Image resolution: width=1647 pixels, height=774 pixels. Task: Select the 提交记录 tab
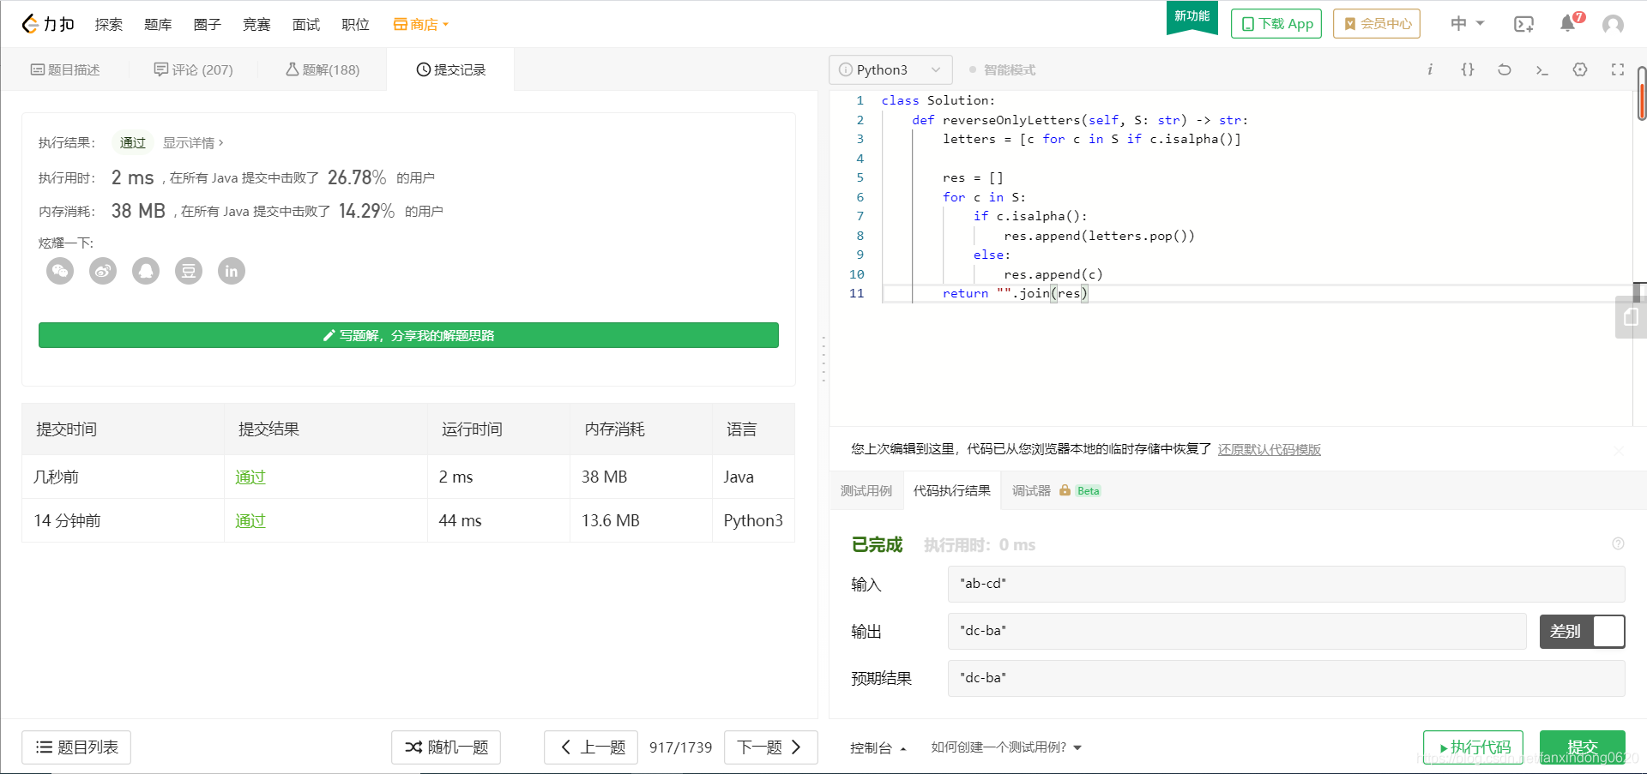point(451,69)
